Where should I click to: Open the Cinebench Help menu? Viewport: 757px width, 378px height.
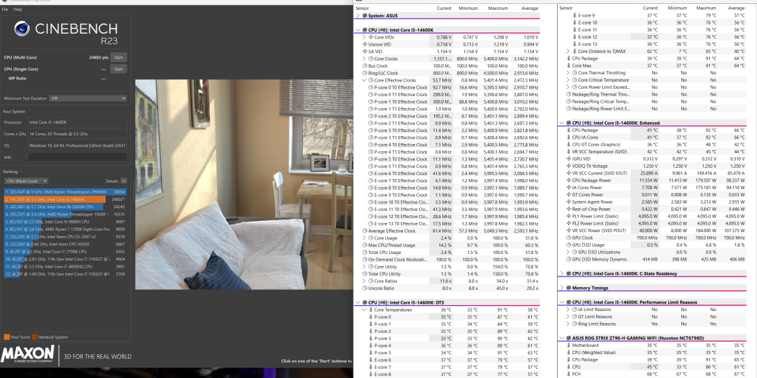tap(18, 10)
